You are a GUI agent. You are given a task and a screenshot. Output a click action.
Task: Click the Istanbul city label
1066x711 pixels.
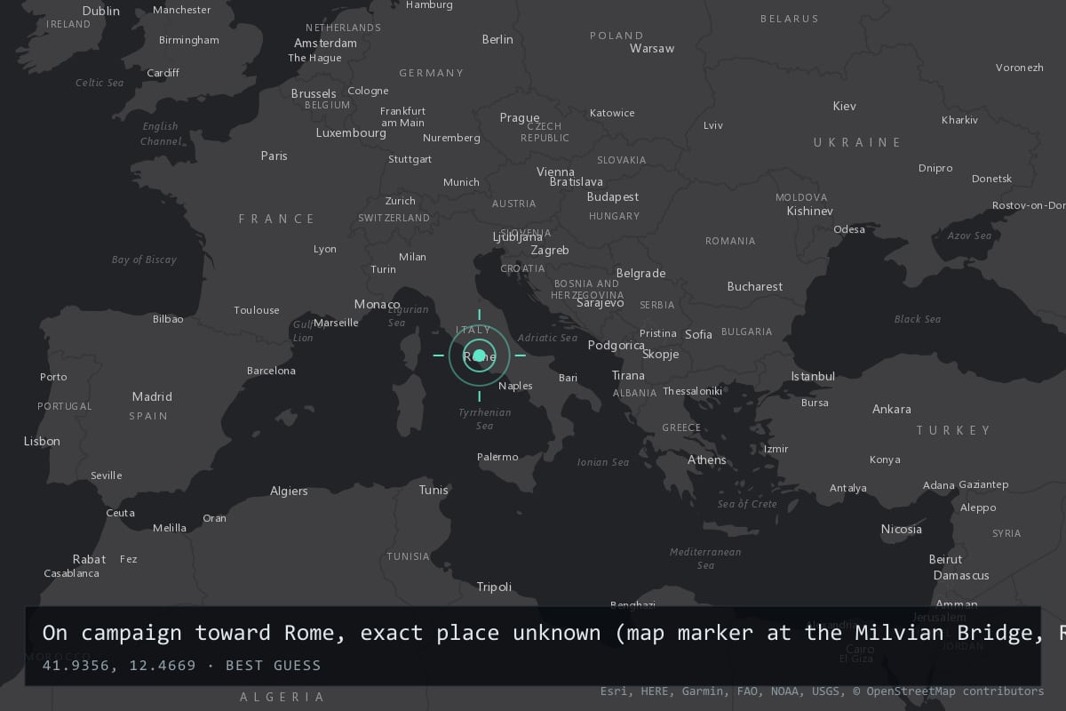(813, 376)
